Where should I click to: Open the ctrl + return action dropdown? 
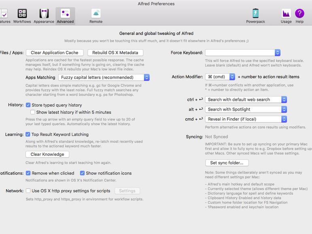coord(246,100)
